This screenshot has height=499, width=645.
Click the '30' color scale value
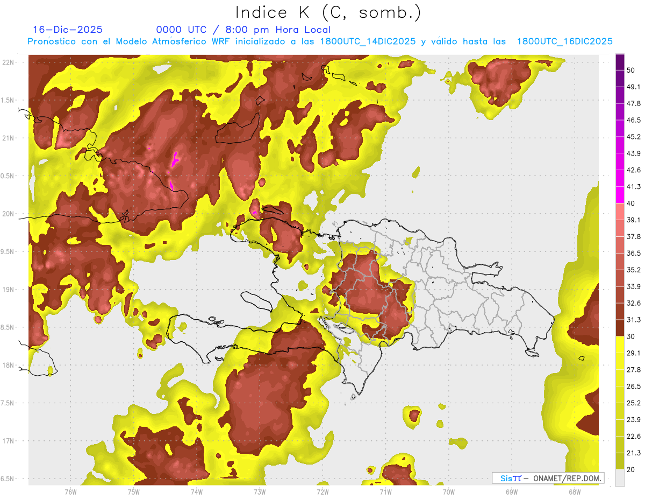click(632, 336)
